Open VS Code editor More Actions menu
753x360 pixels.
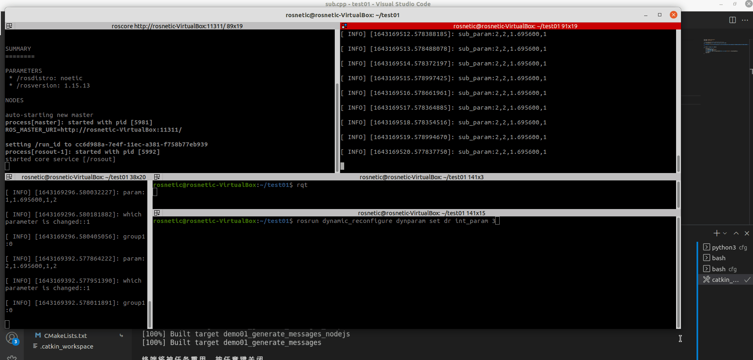[x=745, y=20]
